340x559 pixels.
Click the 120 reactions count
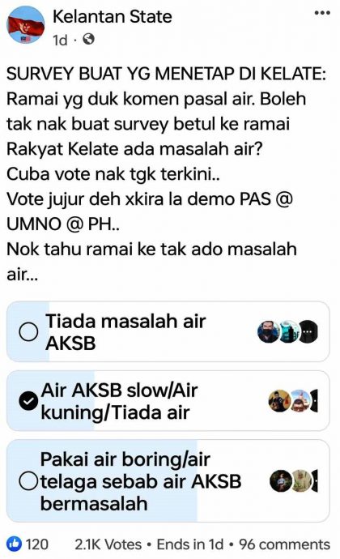click(36, 544)
